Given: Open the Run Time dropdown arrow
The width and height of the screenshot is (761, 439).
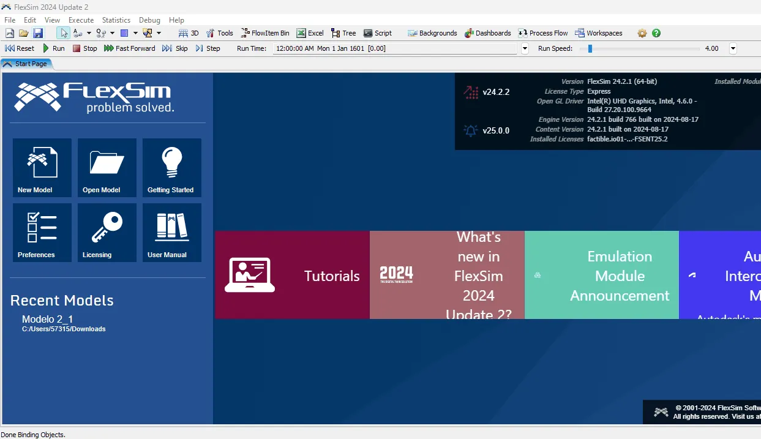Looking at the screenshot, I should click(525, 48).
